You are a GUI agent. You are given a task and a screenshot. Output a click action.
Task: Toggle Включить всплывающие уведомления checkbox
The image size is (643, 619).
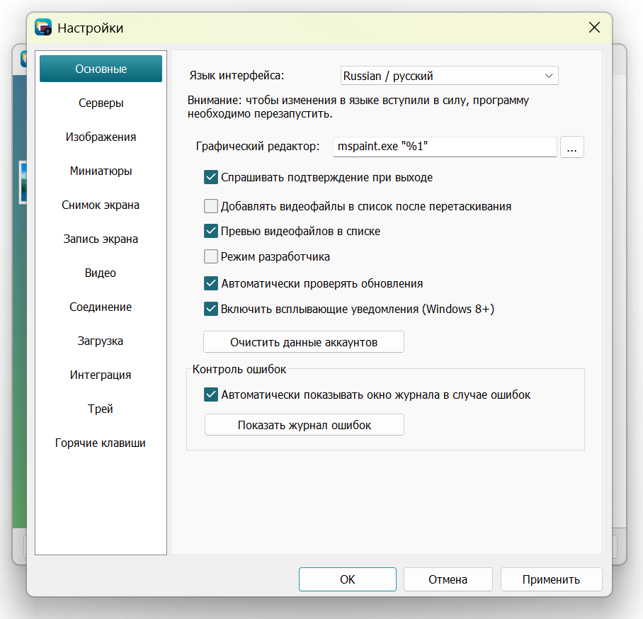tap(211, 309)
